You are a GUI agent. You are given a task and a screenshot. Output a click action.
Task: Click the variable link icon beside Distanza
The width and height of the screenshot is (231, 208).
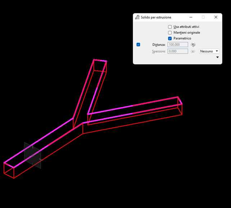(193, 45)
